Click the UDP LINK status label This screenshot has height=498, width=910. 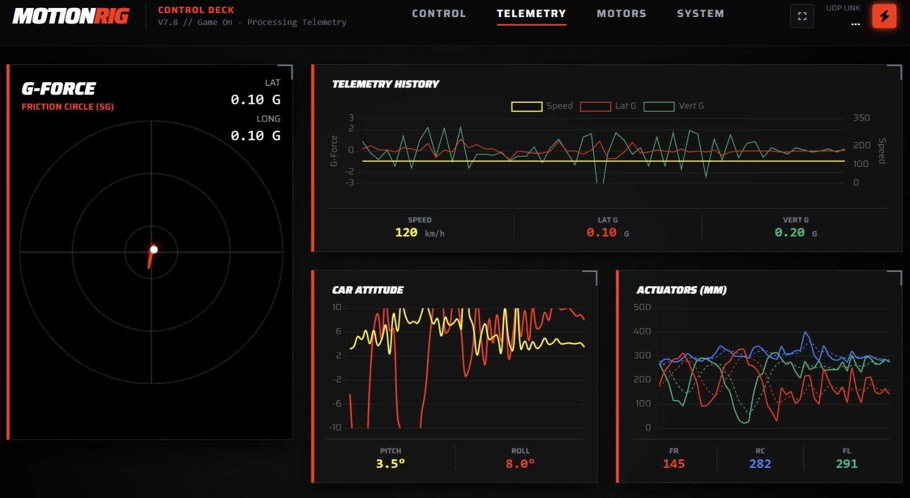[843, 9]
